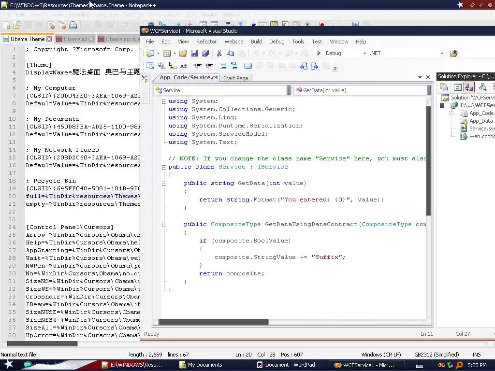Click Solution Explorer Properties icon

[x=444, y=87]
